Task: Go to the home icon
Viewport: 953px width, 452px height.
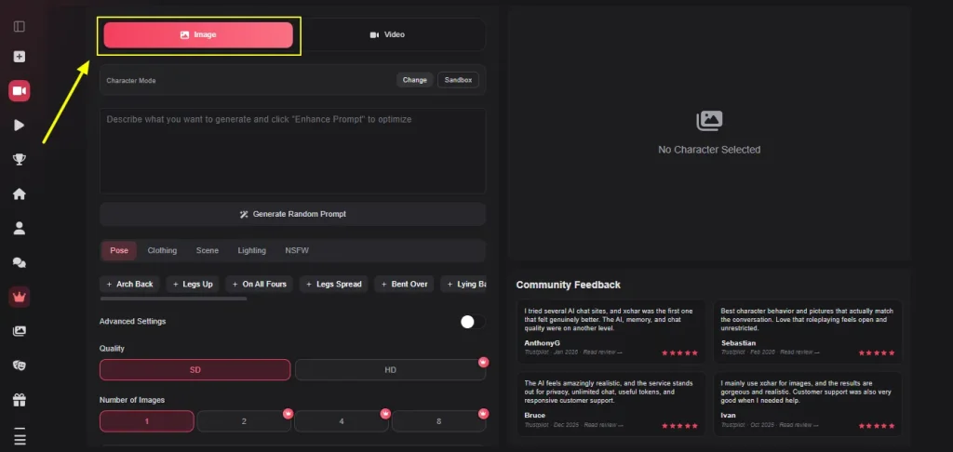Action: (20, 193)
